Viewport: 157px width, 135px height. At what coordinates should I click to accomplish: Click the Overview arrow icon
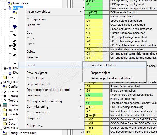[x=5, y=91]
